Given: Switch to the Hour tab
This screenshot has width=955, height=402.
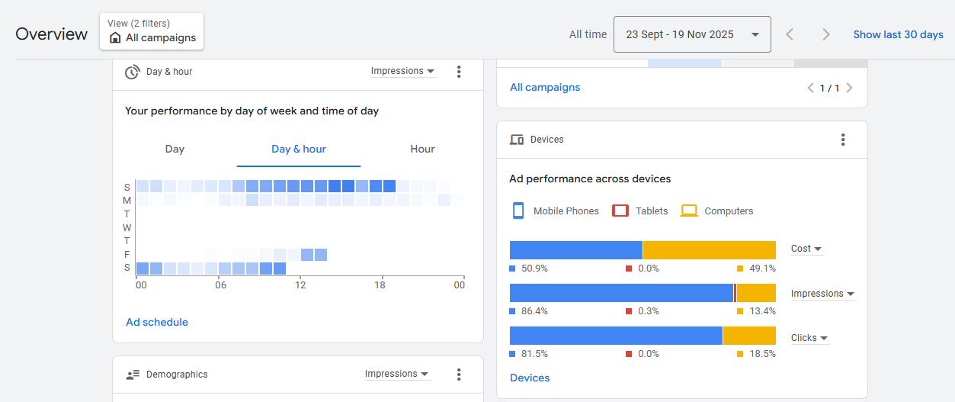Looking at the screenshot, I should point(422,149).
